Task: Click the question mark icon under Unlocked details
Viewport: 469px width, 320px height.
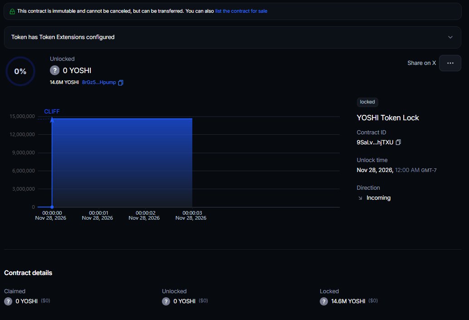Action: (166, 301)
